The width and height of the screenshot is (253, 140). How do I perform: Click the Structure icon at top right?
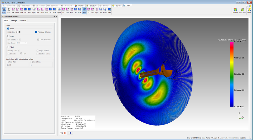[242, 11]
